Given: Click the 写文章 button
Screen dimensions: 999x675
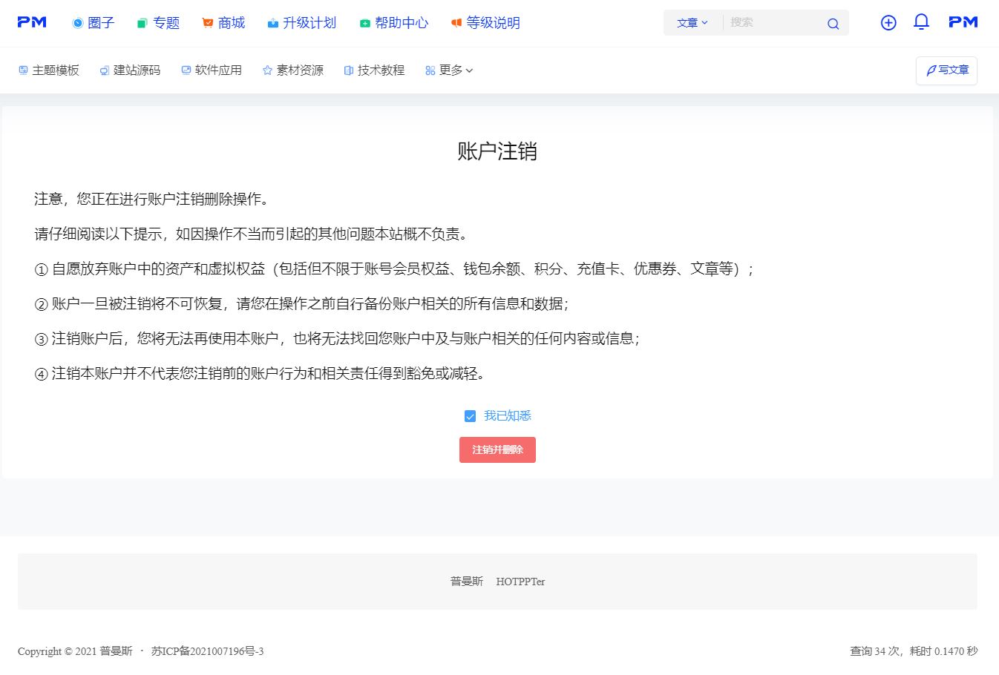Looking at the screenshot, I should pos(946,70).
